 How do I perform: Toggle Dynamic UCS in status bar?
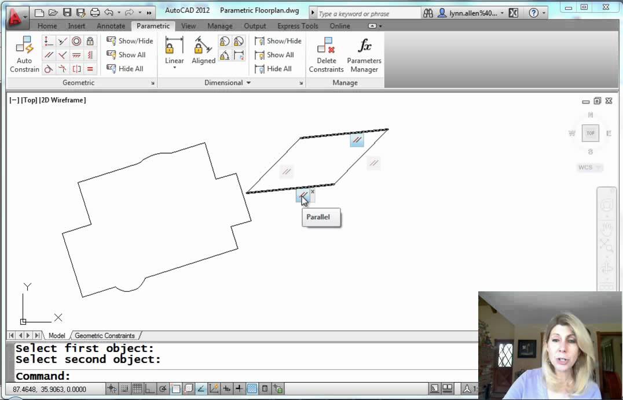click(x=214, y=388)
